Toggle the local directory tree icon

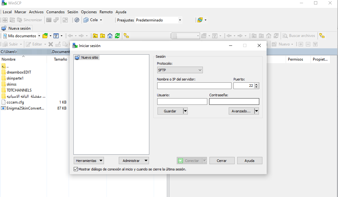click(x=126, y=36)
